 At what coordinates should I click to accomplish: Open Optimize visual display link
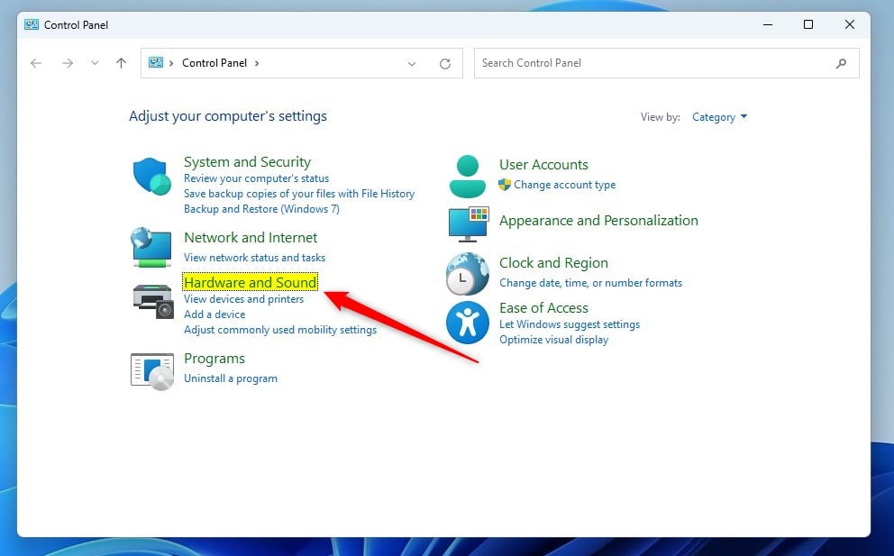point(553,340)
